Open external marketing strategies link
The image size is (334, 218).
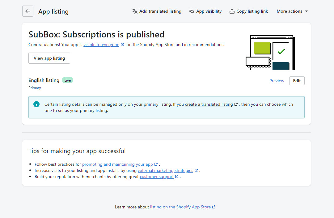(166, 170)
